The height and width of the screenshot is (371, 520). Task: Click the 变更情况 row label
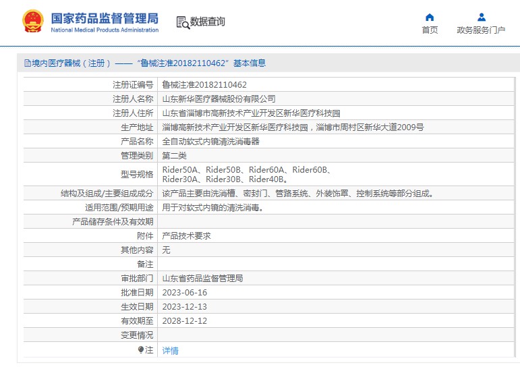coord(137,335)
